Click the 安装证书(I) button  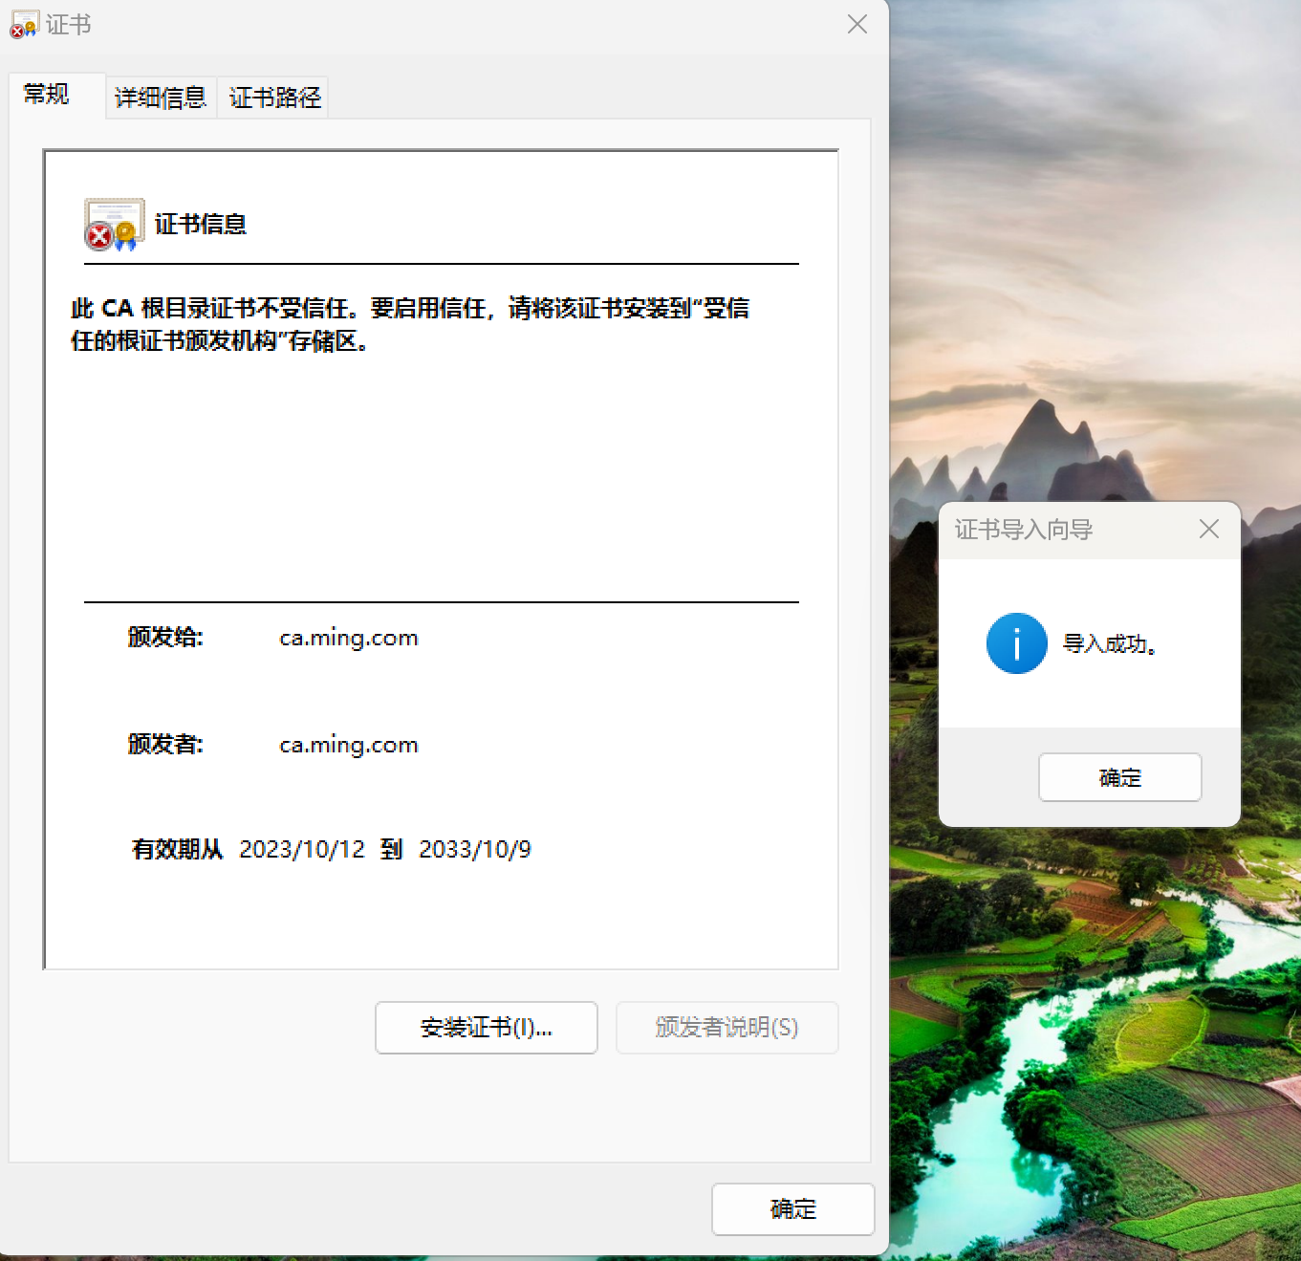486,1028
